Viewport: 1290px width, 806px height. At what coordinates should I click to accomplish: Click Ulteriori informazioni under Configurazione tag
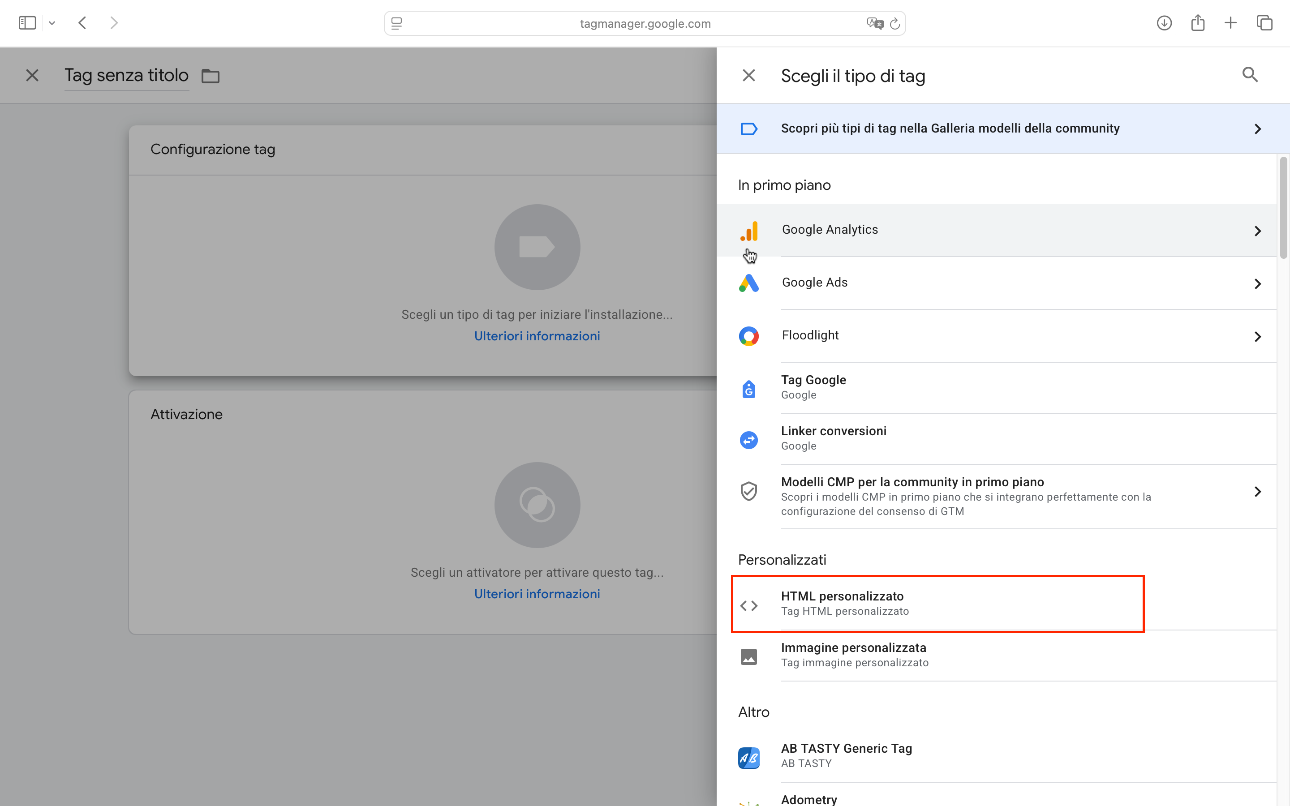point(537,336)
